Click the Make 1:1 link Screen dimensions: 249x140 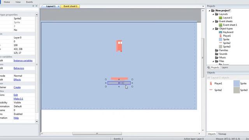[x=18, y=98]
